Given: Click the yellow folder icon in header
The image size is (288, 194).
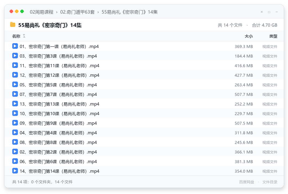Looking at the screenshot, I should 13,25.
